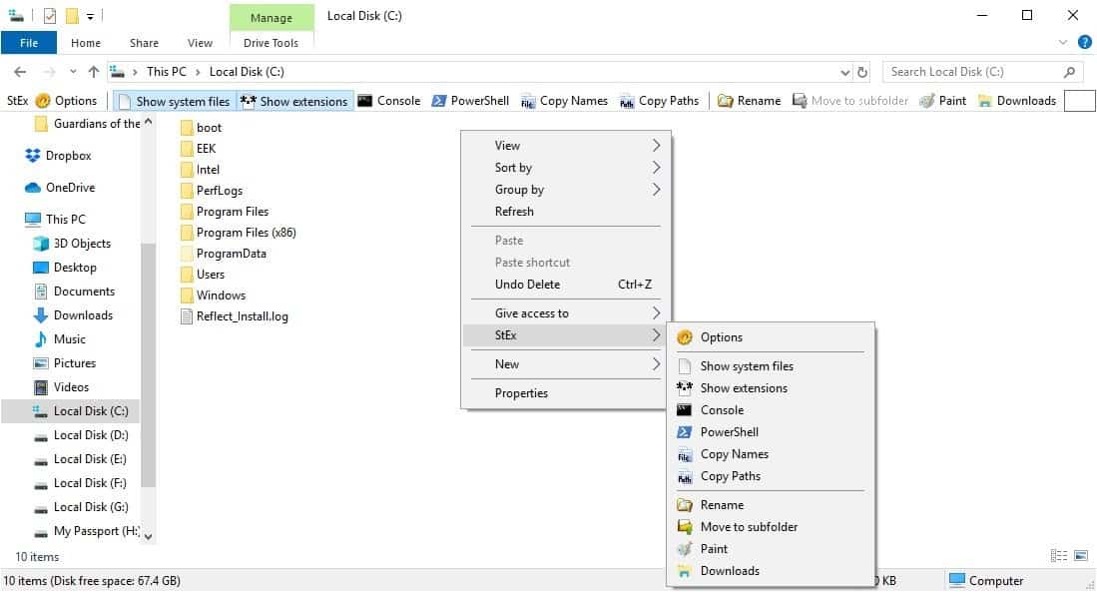Collapse the ribbon using the chevron

(x=1062, y=42)
